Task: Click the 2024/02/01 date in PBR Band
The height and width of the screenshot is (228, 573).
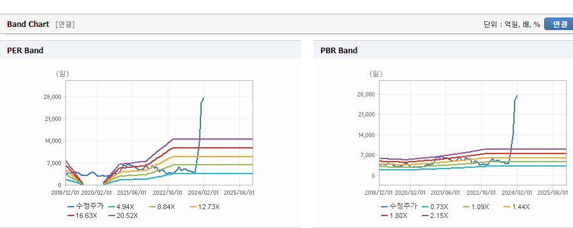Action: point(518,192)
